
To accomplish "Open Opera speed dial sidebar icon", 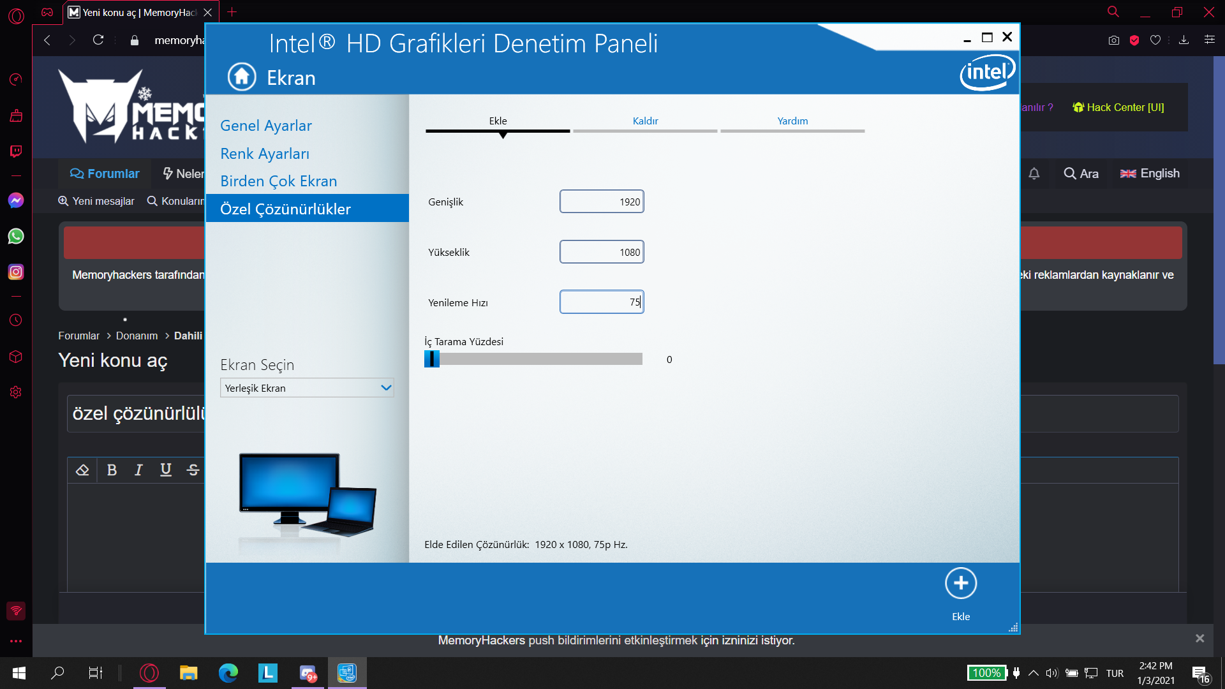I will pos(16,79).
